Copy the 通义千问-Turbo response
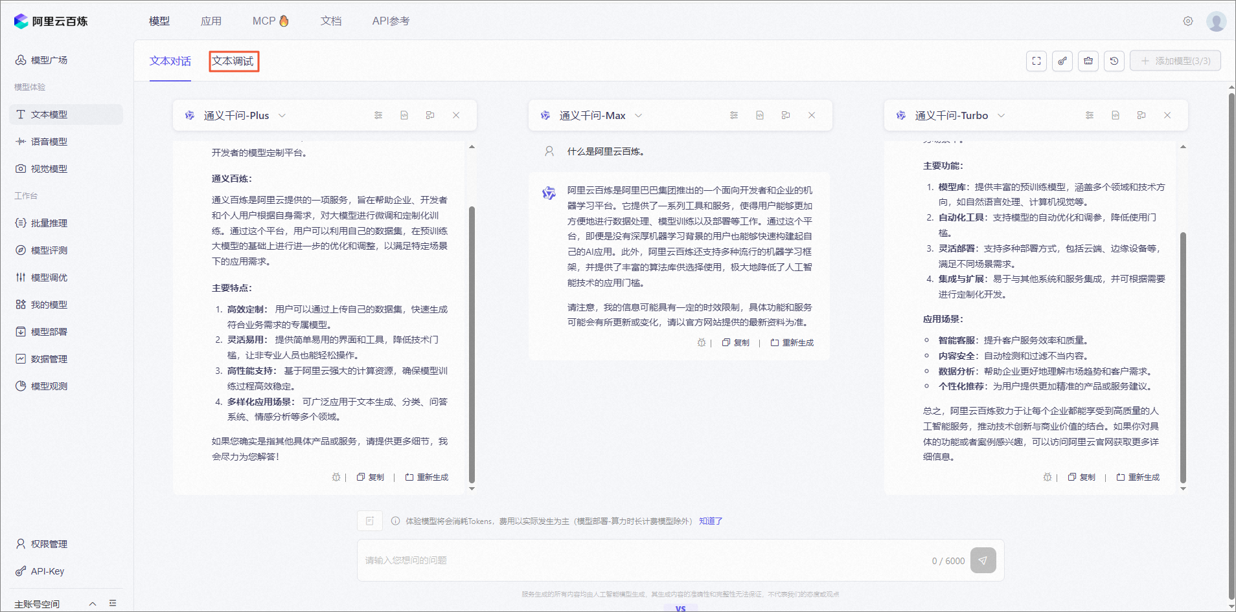1236x612 pixels. [x=1081, y=477]
